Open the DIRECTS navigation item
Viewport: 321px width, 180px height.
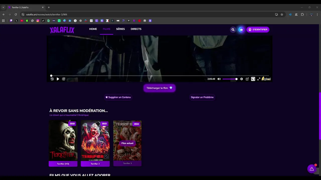click(x=136, y=29)
